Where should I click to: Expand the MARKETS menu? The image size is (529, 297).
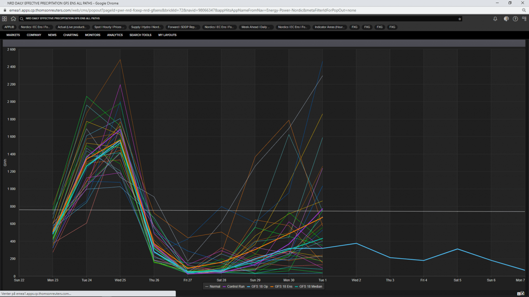point(13,35)
